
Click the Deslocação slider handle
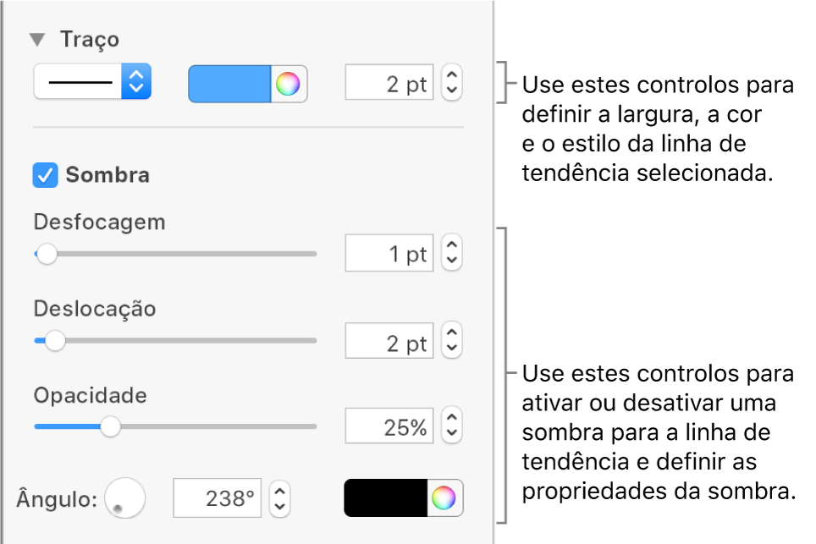point(55,341)
